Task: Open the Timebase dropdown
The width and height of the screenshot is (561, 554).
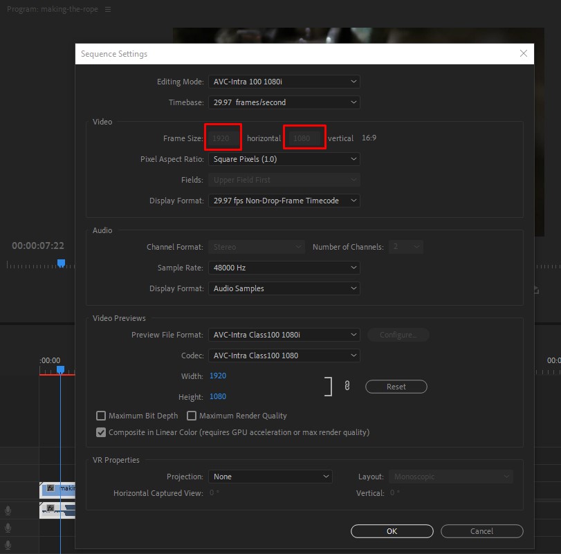Action: point(284,102)
